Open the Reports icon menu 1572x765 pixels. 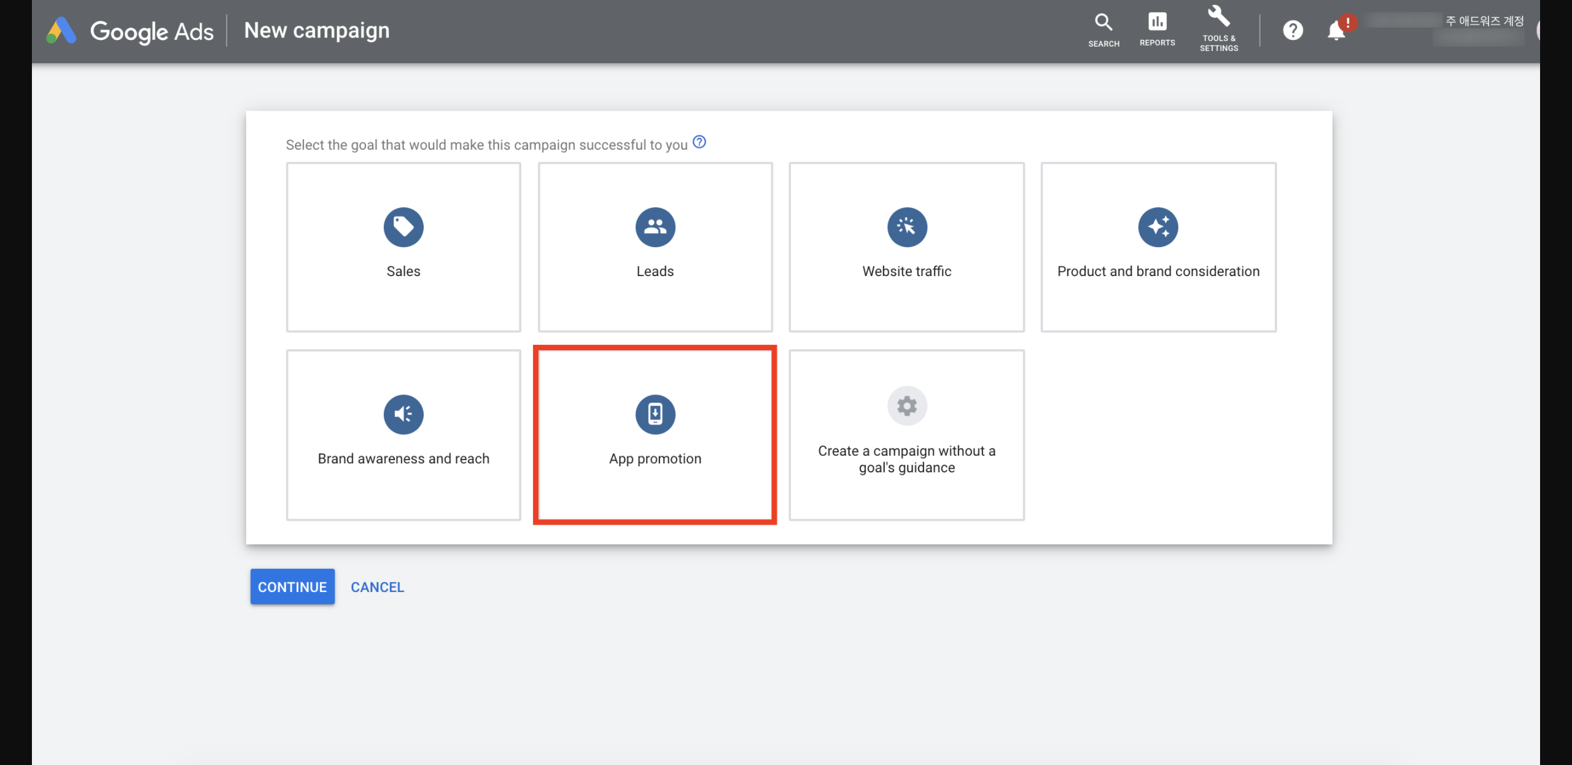click(1157, 29)
